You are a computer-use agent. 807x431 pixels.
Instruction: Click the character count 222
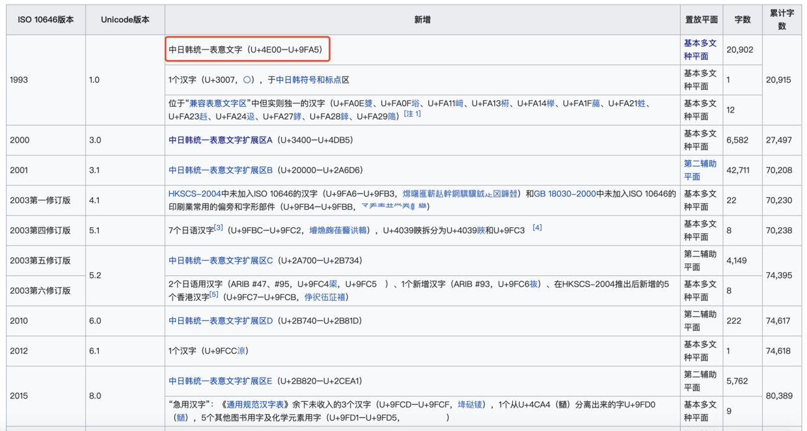pyautogui.click(x=733, y=321)
